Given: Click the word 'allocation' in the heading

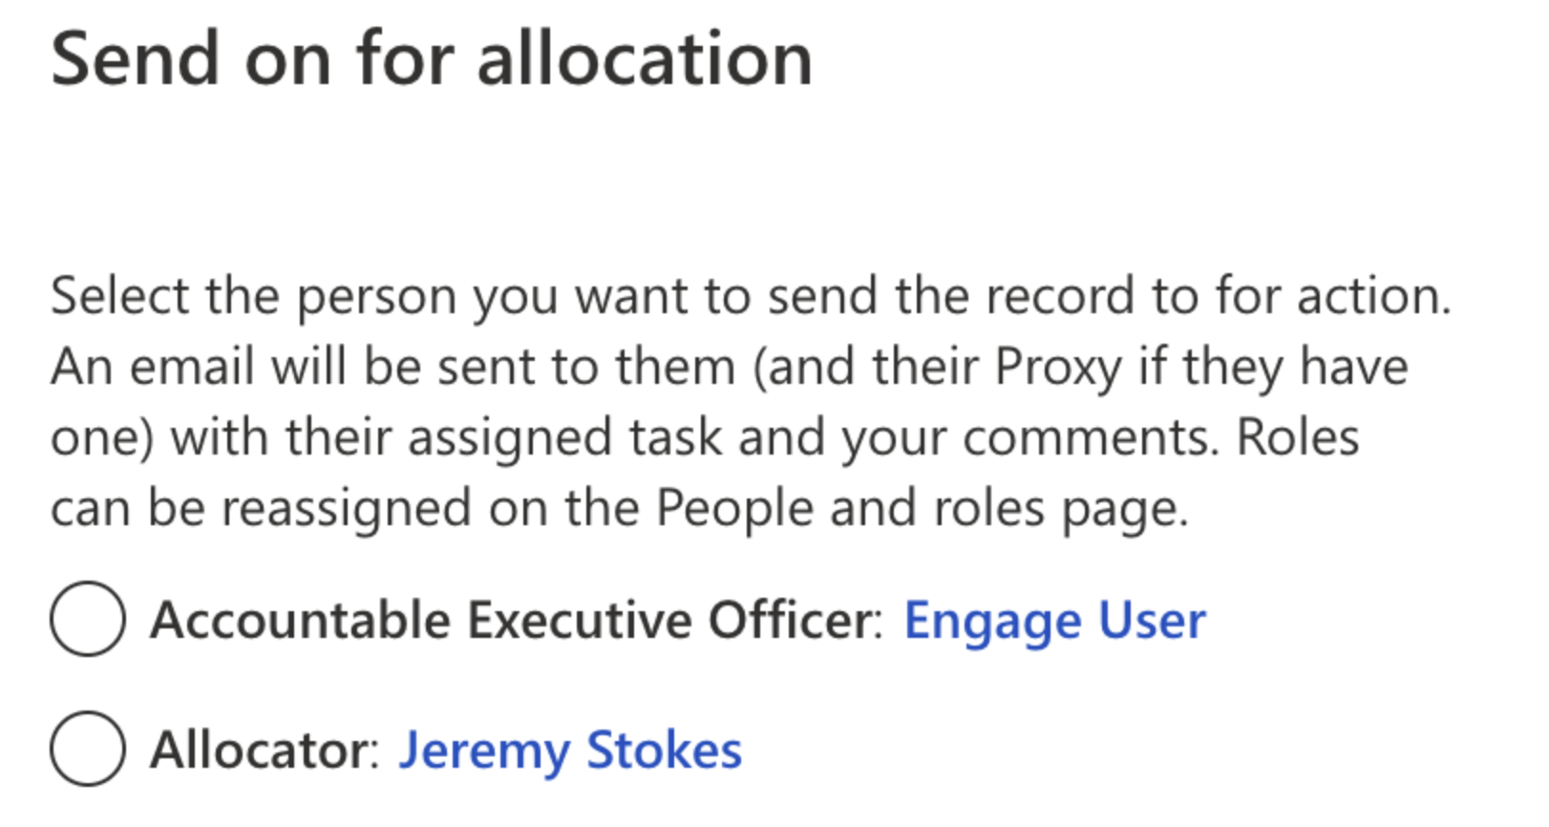Looking at the screenshot, I should [645, 59].
